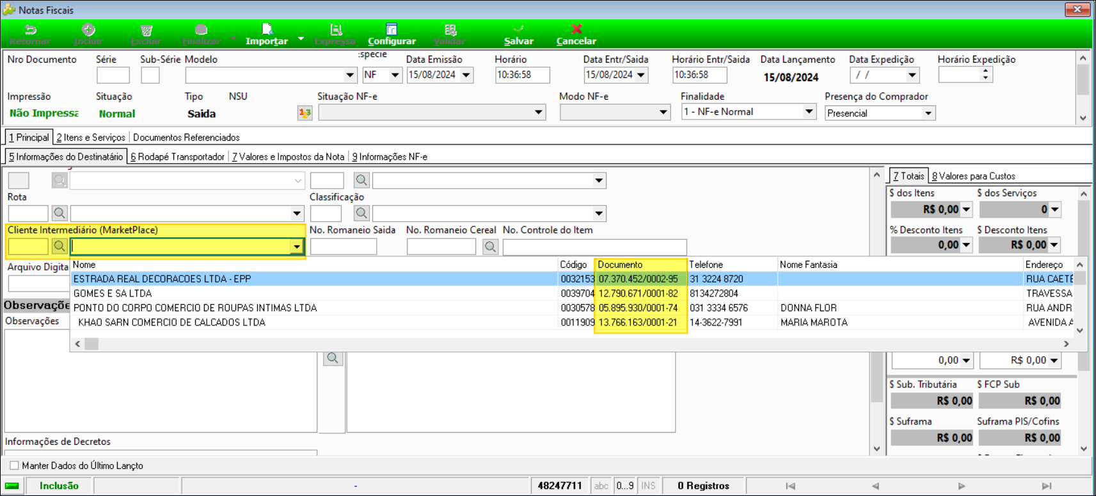This screenshot has width=1096, height=496.
Task: Switch to 1 Principal tab
Action: (29, 137)
